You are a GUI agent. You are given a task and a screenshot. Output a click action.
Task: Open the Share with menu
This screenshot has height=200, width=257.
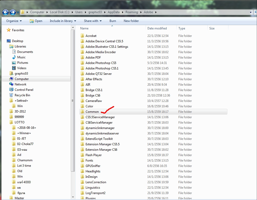[93, 21]
